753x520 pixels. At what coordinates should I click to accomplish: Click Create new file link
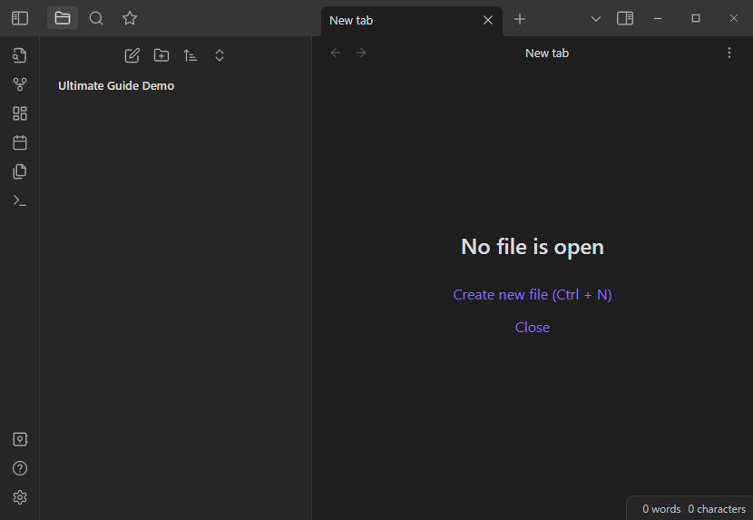point(533,295)
